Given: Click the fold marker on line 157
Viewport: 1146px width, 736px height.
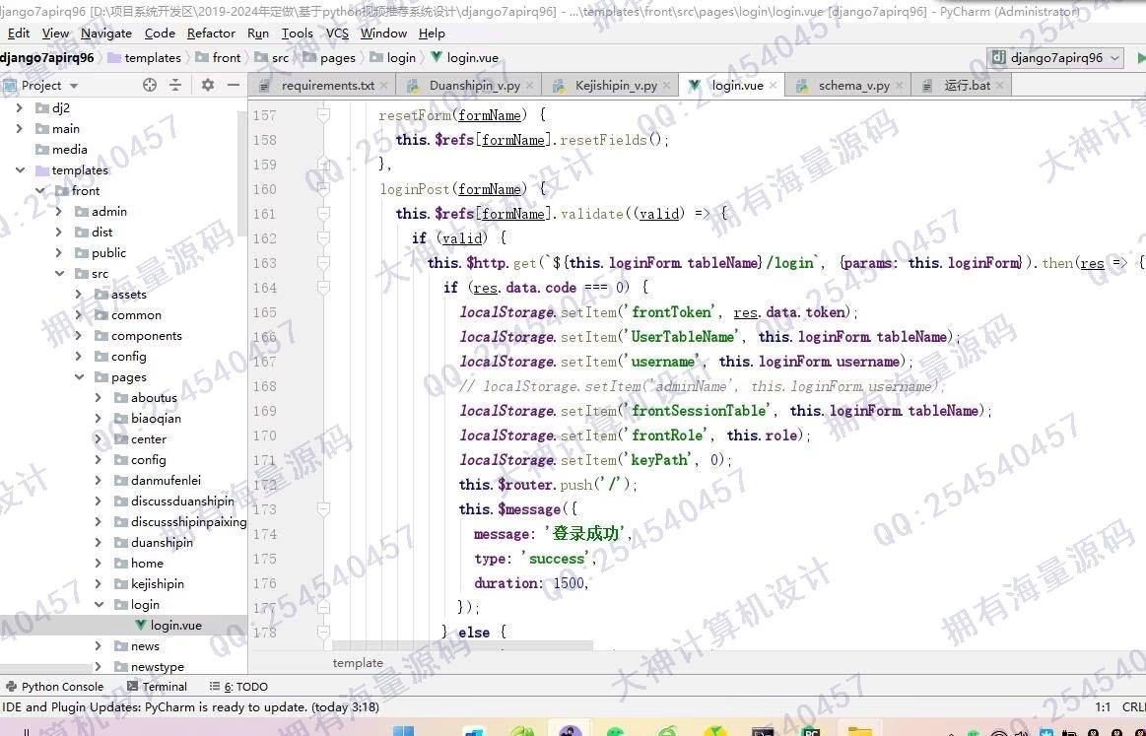Looking at the screenshot, I should tap(324, 114).
